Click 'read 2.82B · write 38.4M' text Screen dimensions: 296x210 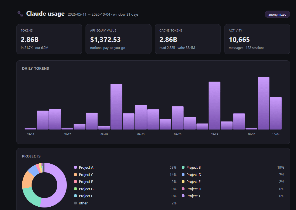click(177, 48)
